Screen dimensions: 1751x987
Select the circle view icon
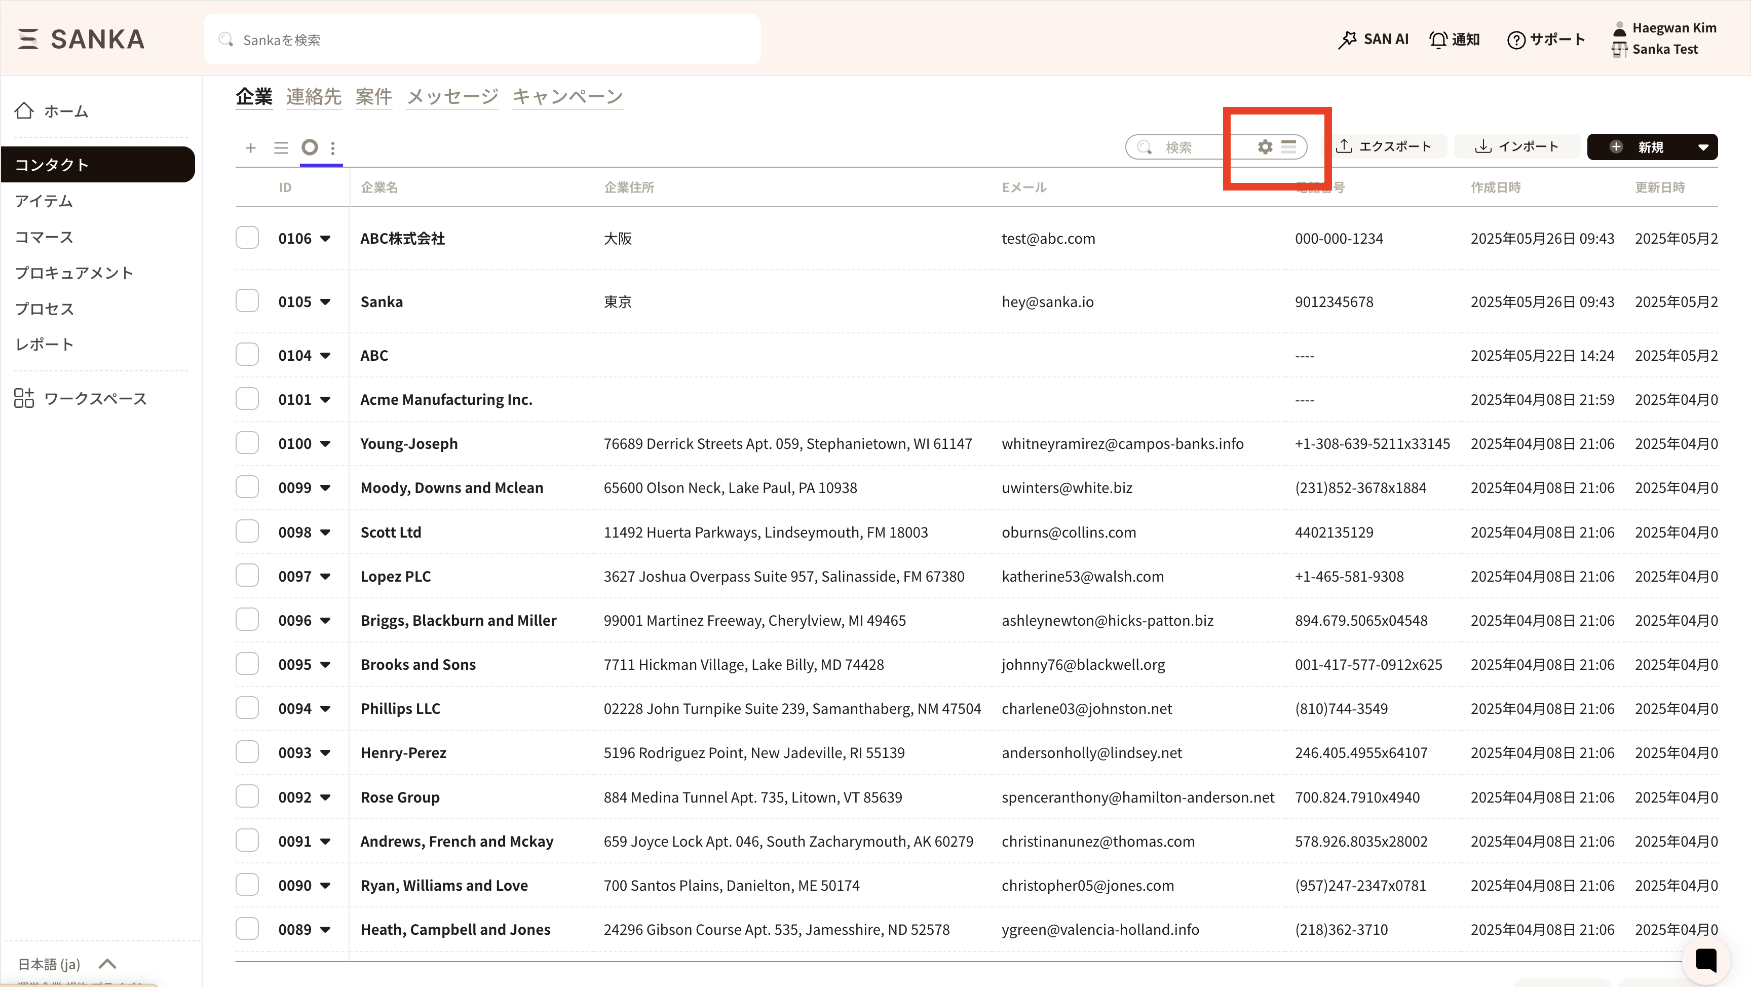pos(310,147)
